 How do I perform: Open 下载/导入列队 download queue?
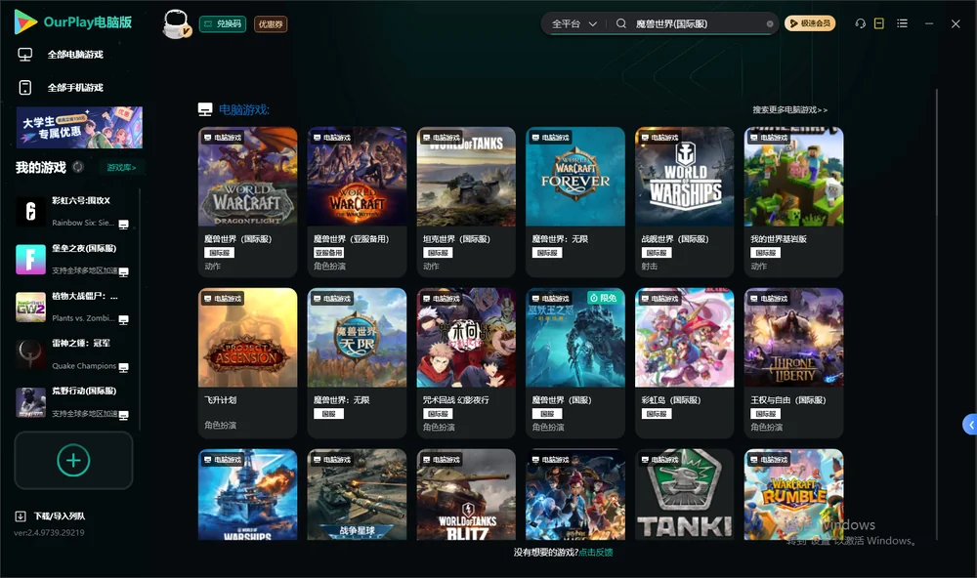point(50,516)
